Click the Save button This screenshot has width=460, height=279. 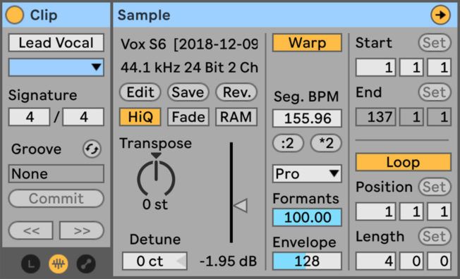coord(188,92)
